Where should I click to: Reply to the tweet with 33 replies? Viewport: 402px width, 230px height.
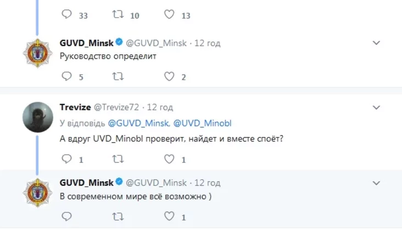click(67, 15)
